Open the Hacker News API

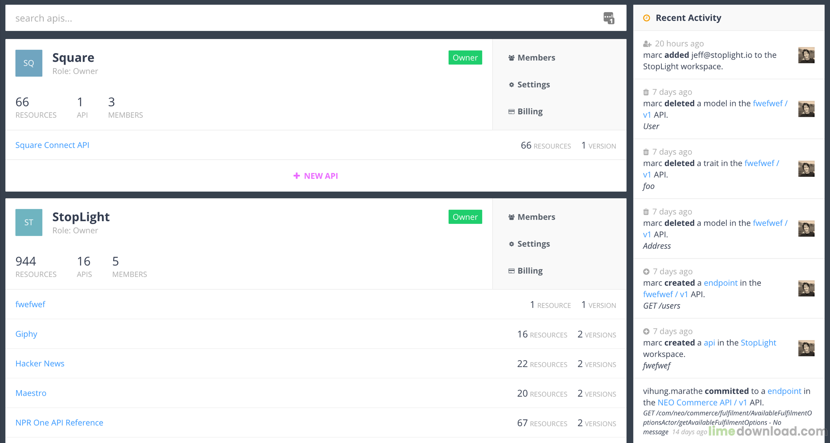[x=40, y=363]
